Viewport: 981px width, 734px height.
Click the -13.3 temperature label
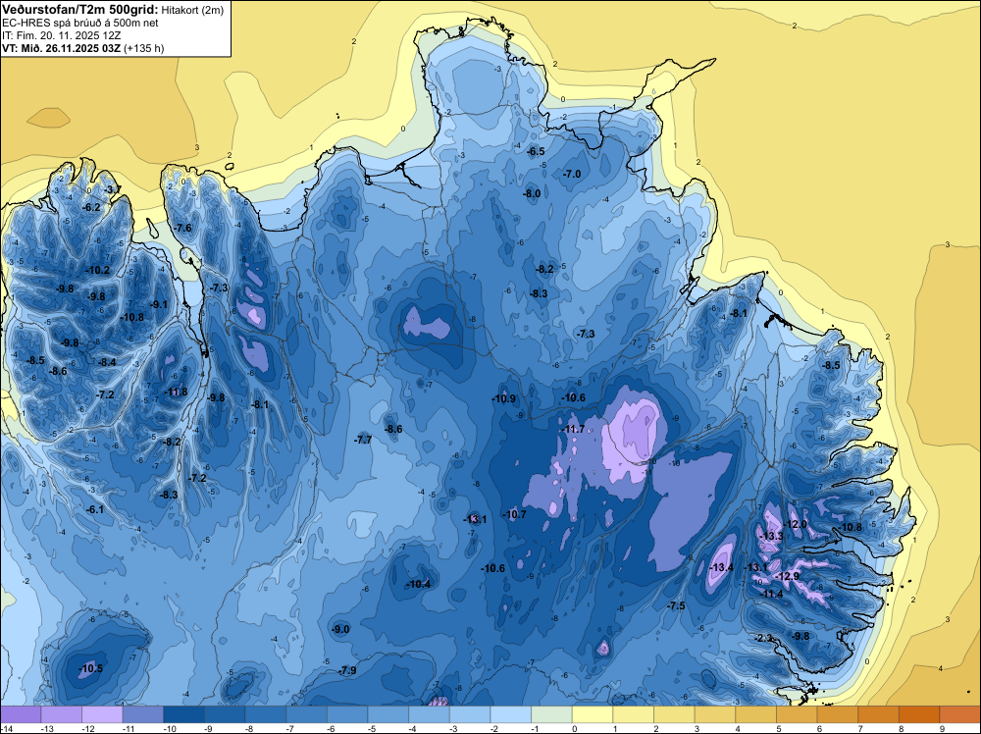pos(771,536)
